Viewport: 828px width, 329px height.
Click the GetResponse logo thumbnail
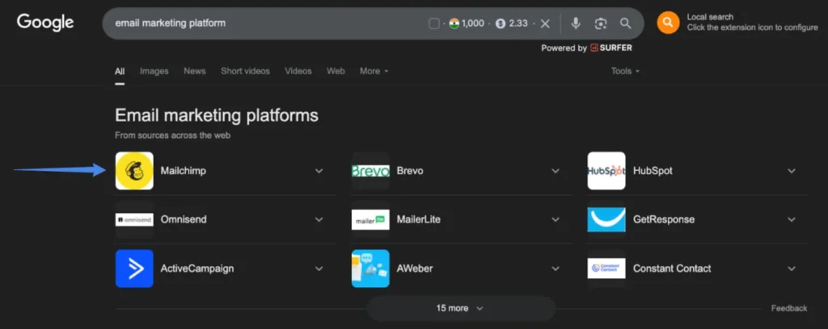[606, 219]
